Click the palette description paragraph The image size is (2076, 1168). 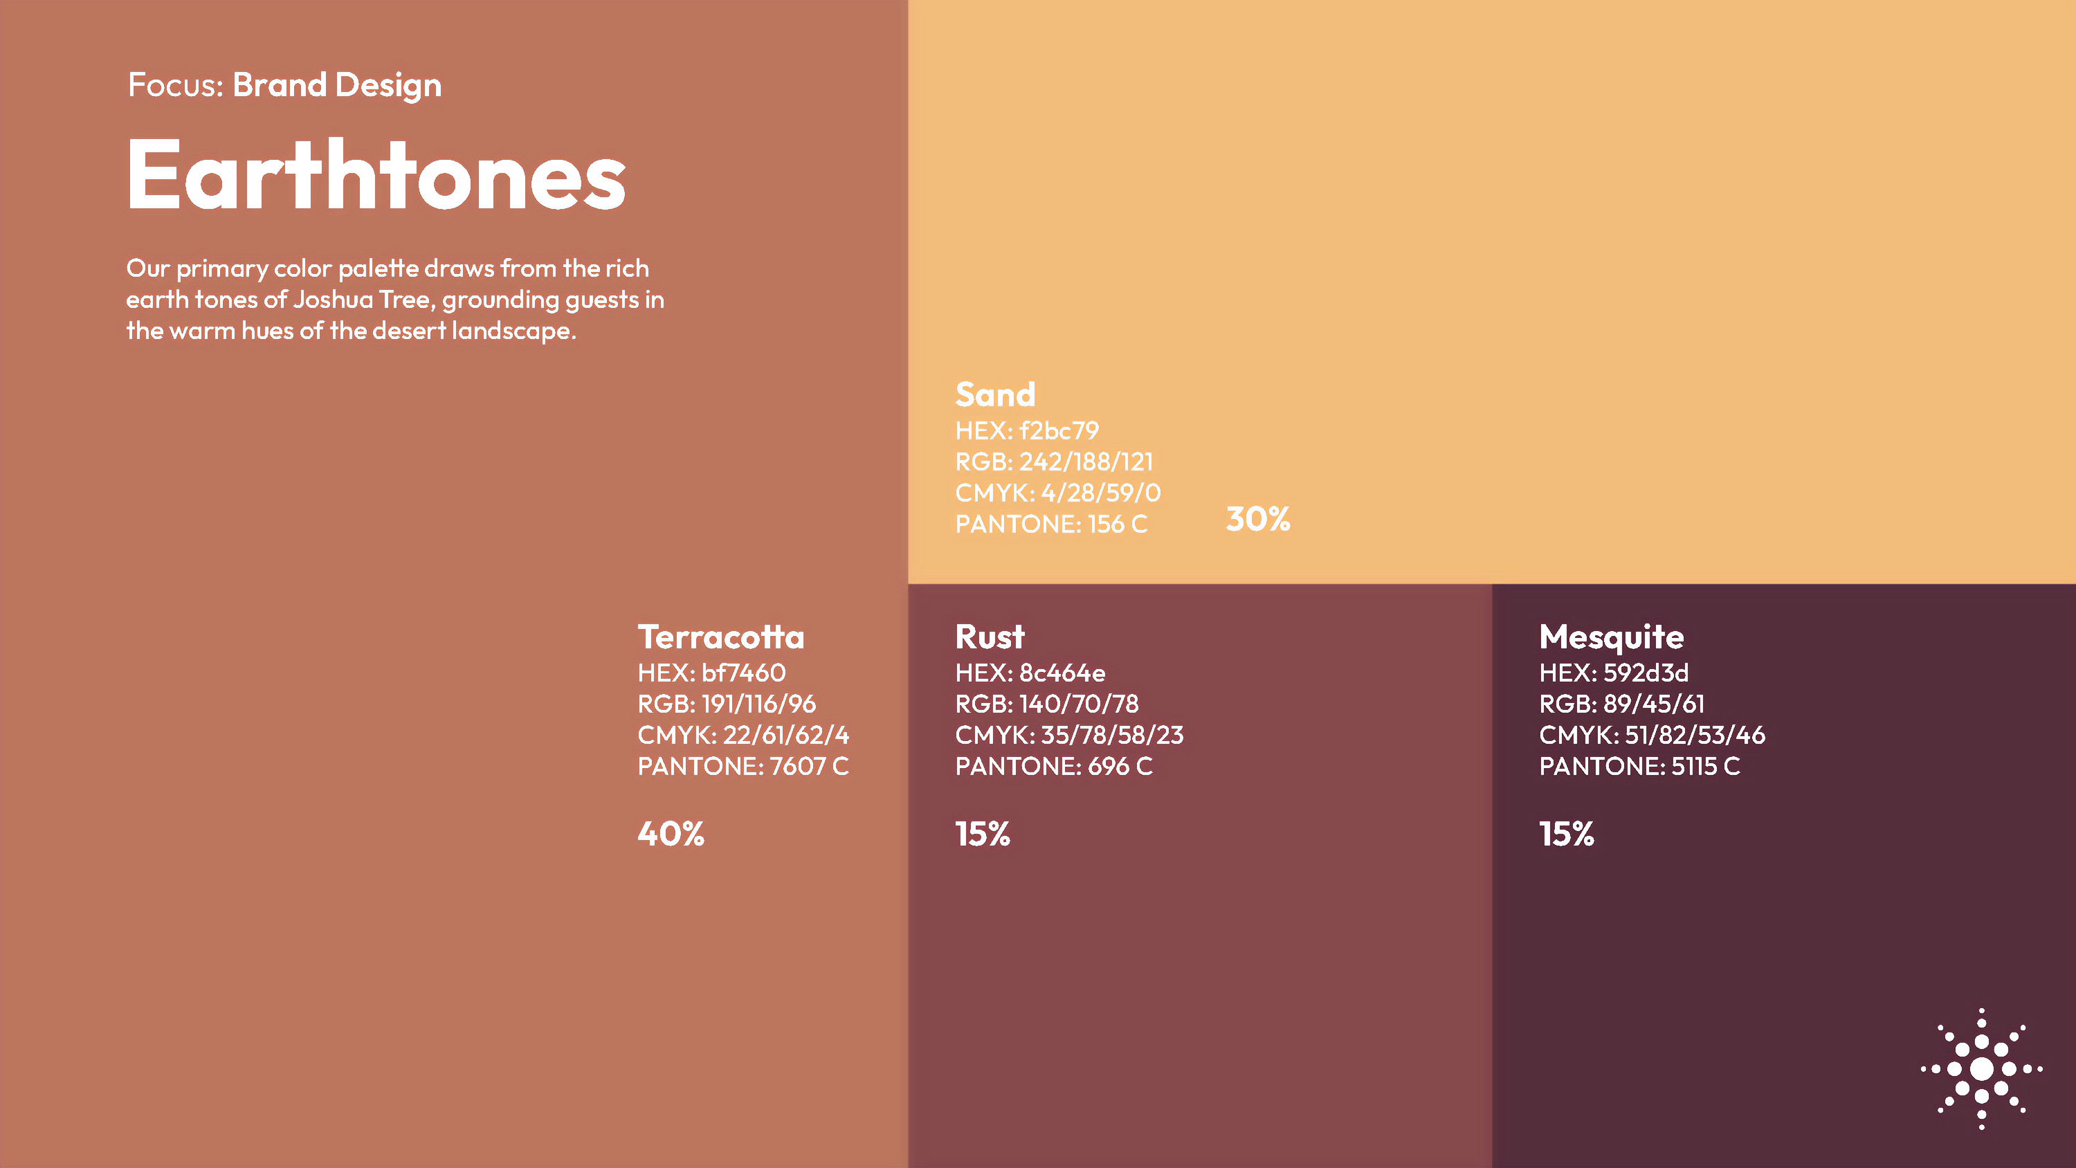click(x=395, y=299)
